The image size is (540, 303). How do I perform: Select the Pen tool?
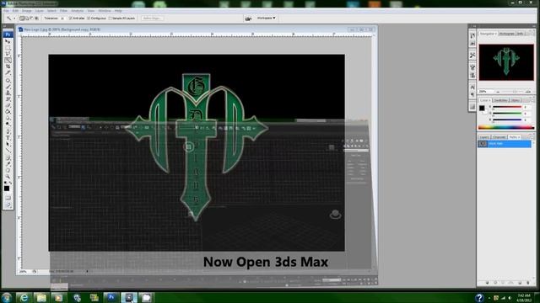(8, 131)
